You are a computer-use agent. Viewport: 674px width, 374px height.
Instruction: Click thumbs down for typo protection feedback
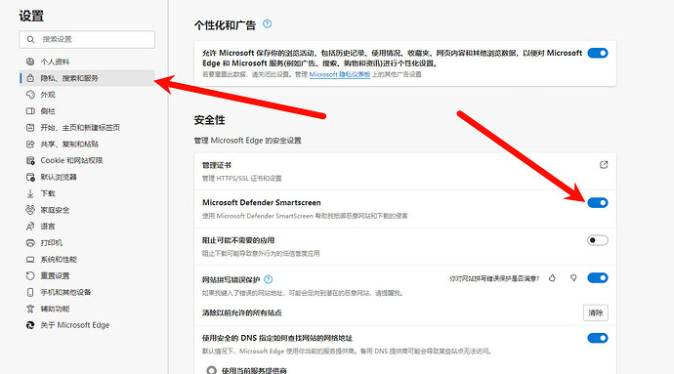tap(573, 278)
